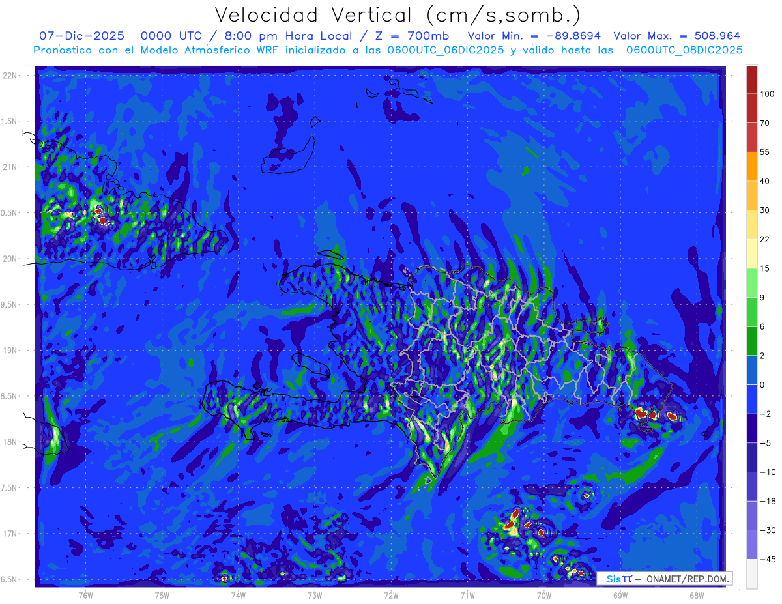Select "Valor Min. = -89.8694" text
This screenshot has width=782, height=604.
[x=534, y=36]
